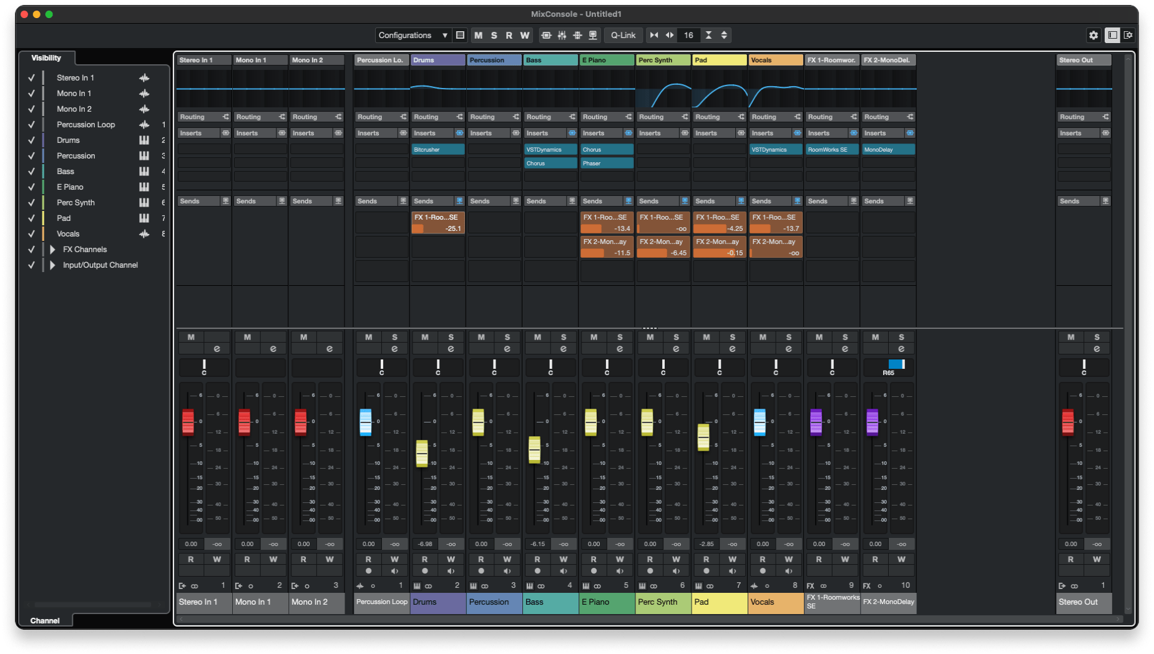1154x654 pixels.
Task: Select Bass in the Visibility list
Action: pyautogui.click(x=66, y=172)
